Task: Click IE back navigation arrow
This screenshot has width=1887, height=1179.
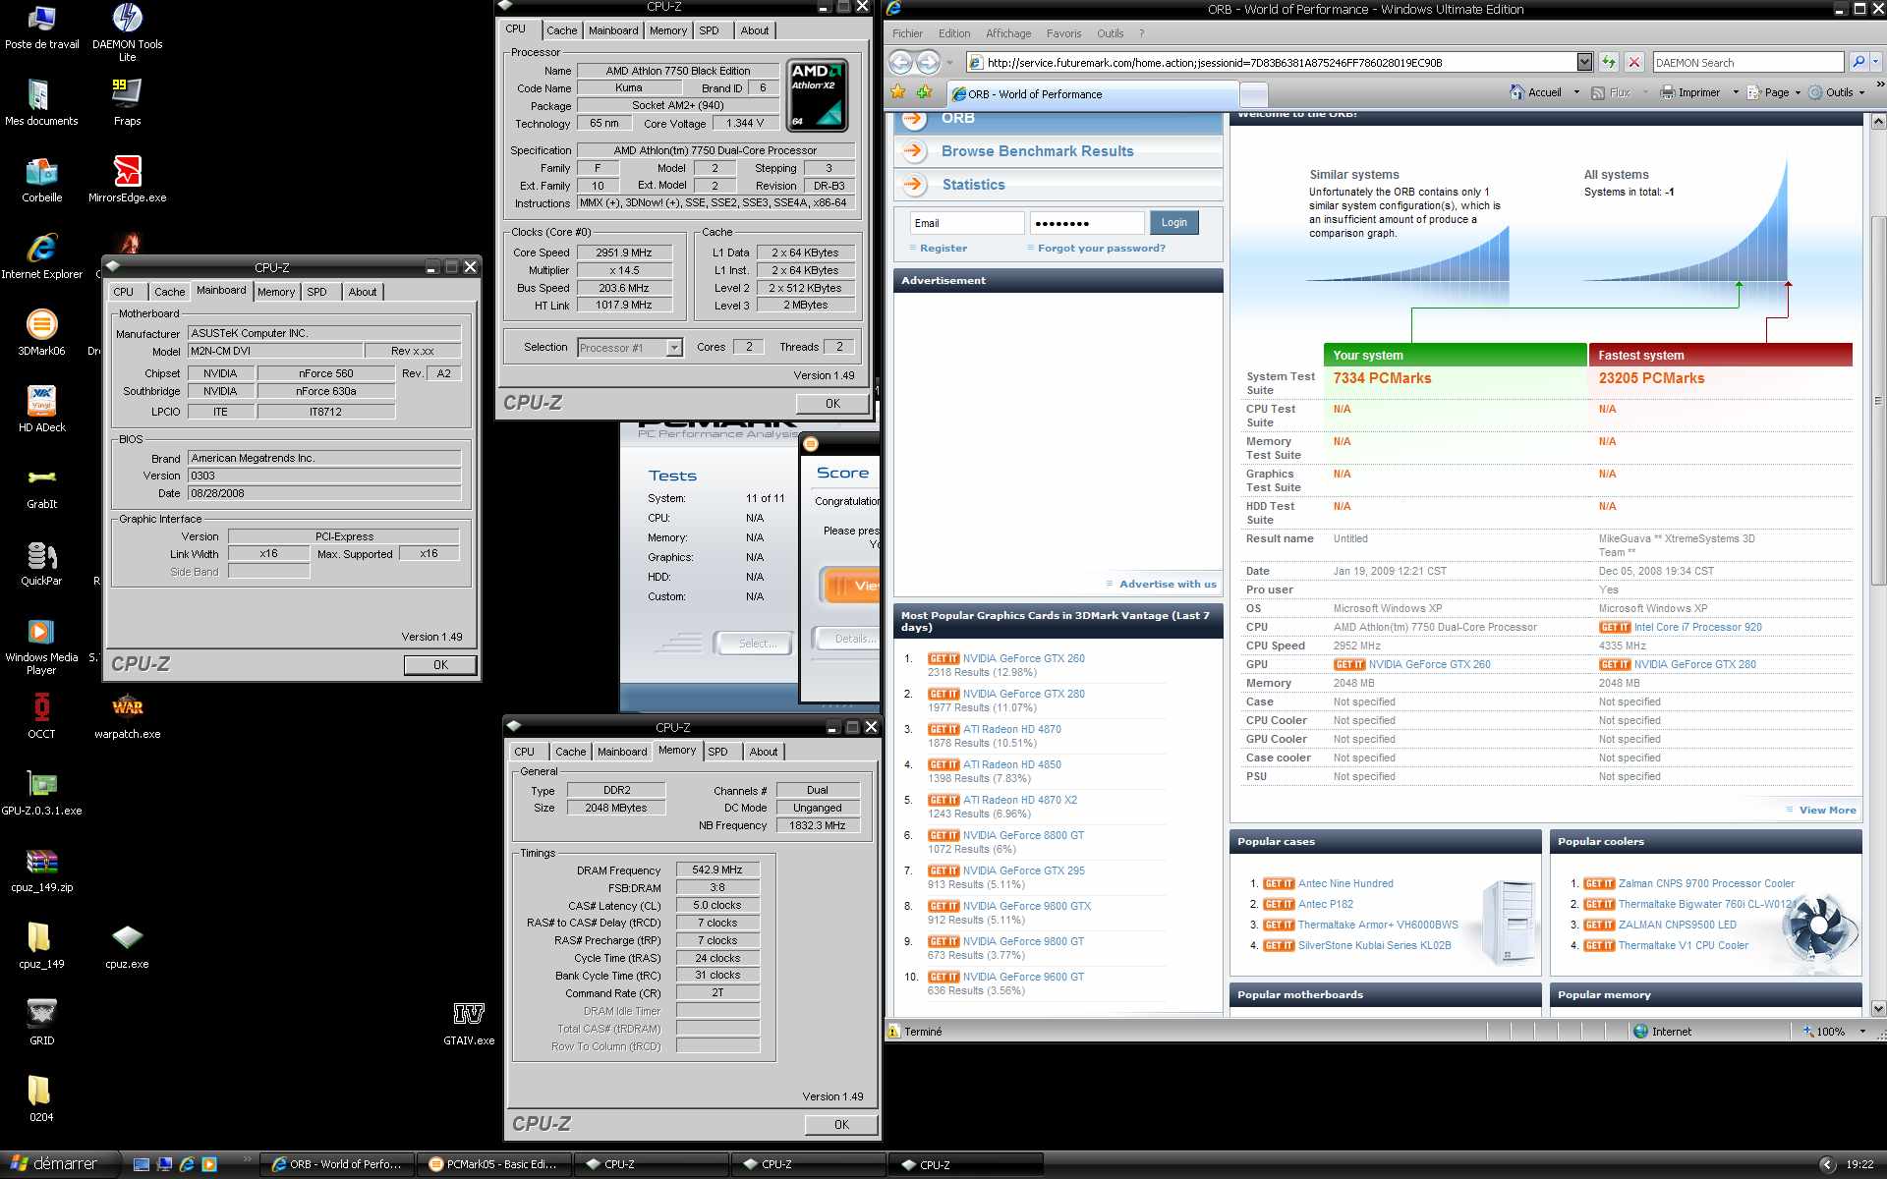Action: [900, 62]
